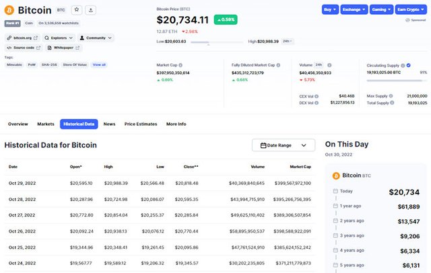
Task: Click the Oct 24, 2022 date cell
Action: [x=22, y=264]
